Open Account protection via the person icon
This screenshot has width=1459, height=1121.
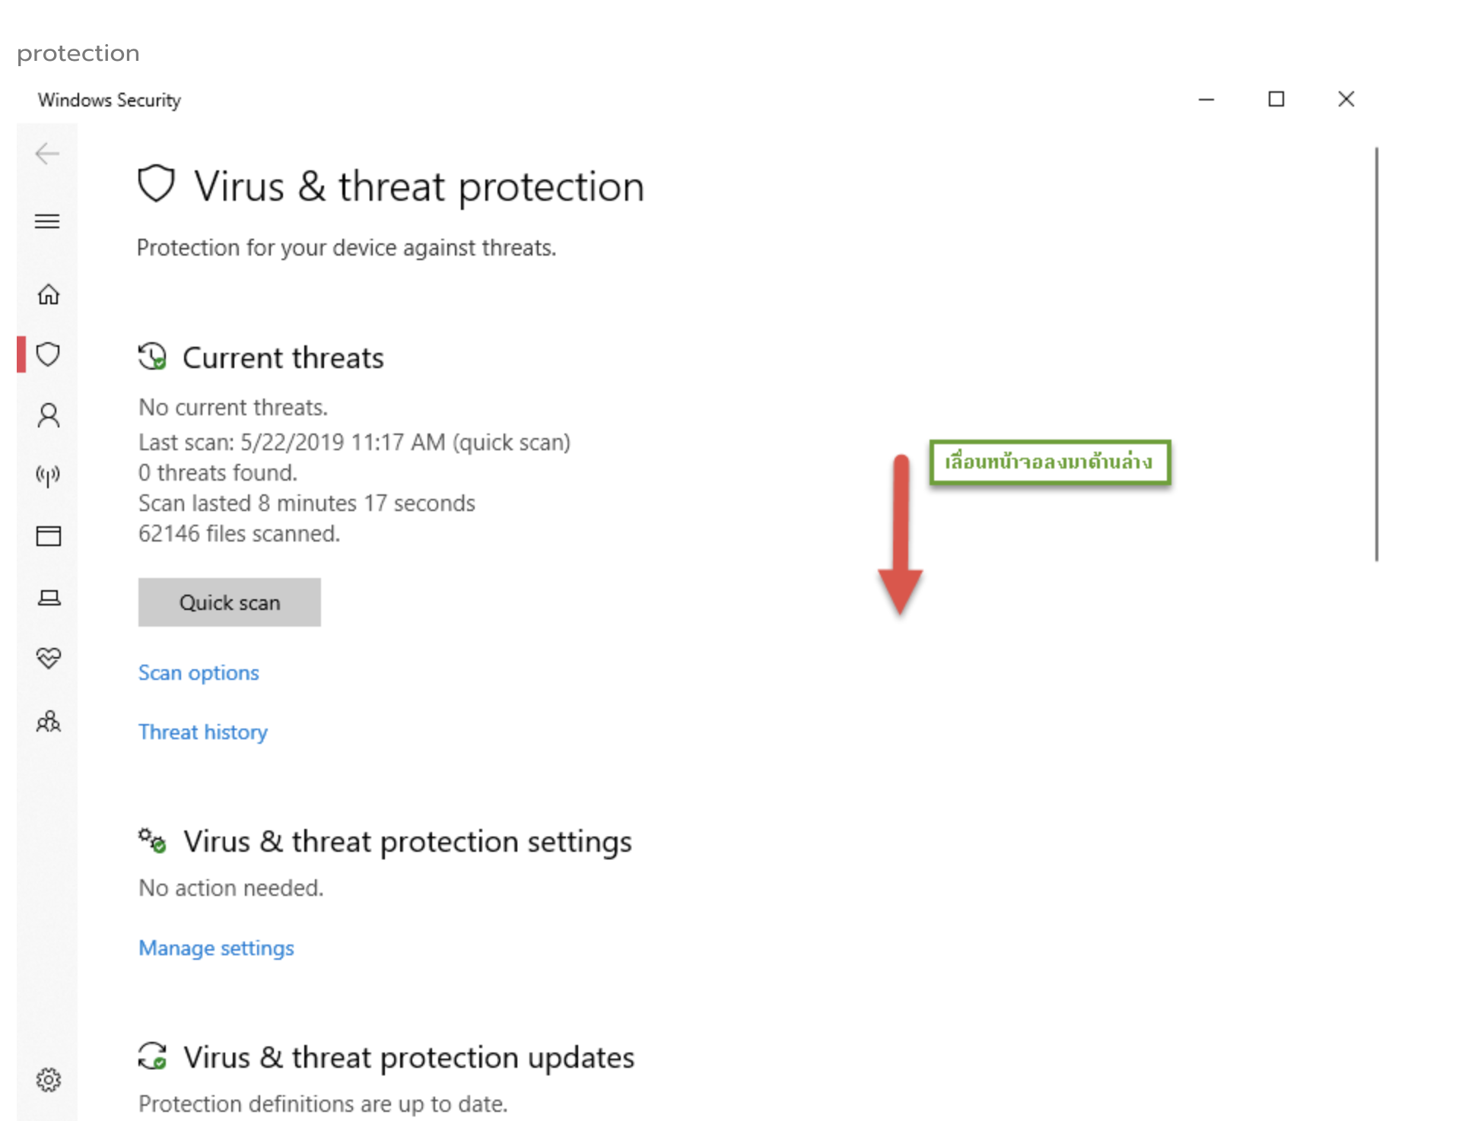point(48,415)
